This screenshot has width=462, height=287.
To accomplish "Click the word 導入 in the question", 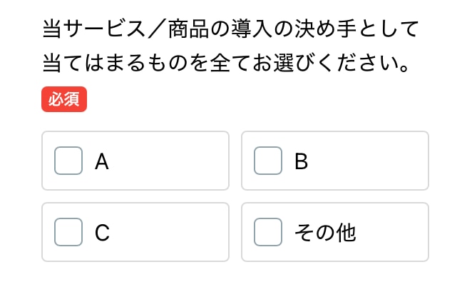I will [250, 31].
